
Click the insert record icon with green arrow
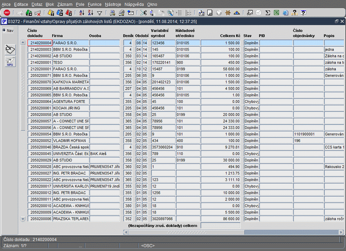(29, 13)
